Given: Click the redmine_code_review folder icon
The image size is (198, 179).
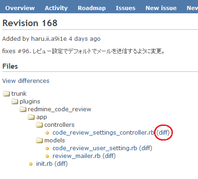Looking at the screenshot, I should point(23,109).
